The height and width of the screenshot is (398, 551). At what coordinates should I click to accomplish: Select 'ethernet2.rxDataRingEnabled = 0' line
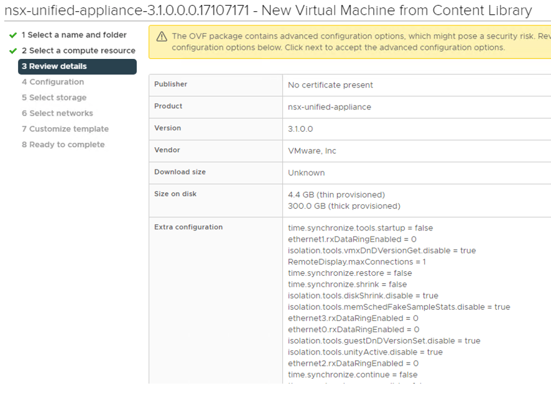pyautogui.click(x=353, y=363)
